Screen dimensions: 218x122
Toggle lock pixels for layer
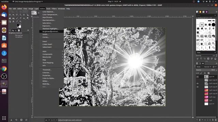tap(201, 73)
